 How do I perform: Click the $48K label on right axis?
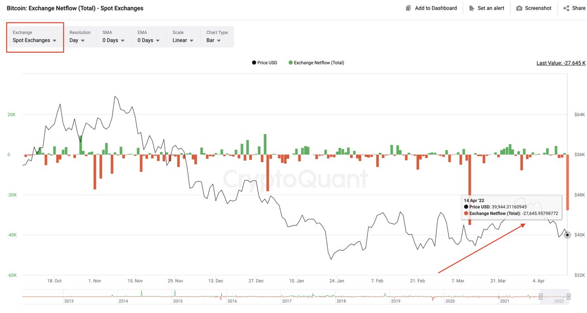pyautogui.click(x=579, y=195)
